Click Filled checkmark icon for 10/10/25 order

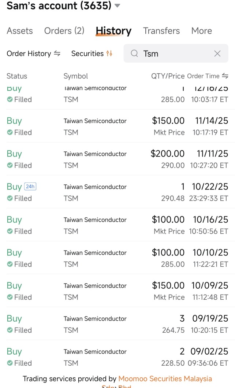[x=10, y=264]
